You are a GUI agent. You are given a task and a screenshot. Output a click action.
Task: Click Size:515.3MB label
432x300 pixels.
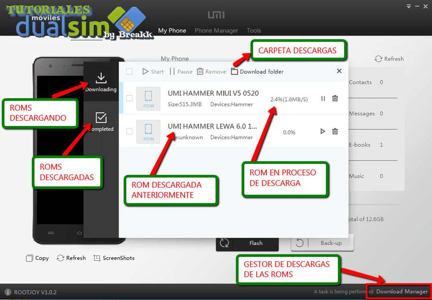click(185, 104)
